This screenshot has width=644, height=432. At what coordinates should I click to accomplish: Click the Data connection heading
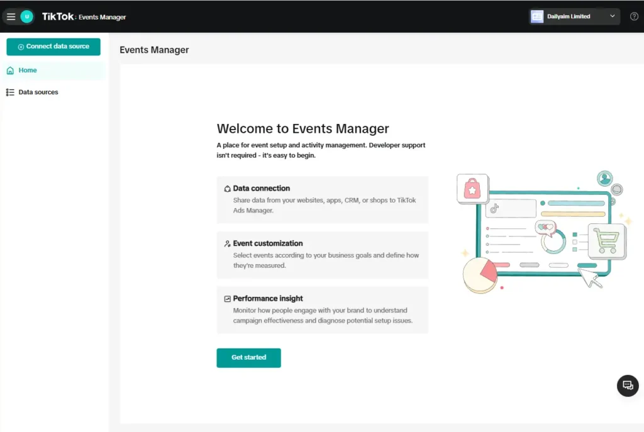(261, 189)
